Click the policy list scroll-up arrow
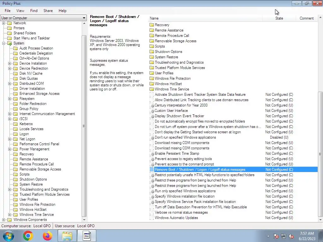The image size is (323, 242). click(320, 18)
